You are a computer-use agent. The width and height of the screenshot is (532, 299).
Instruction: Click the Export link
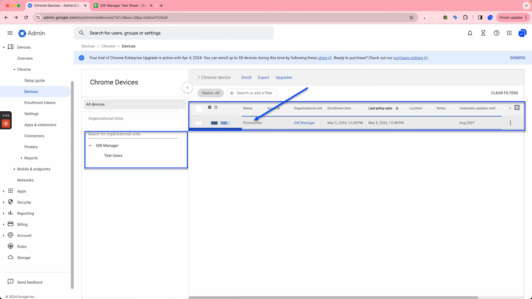coord(264,77)
